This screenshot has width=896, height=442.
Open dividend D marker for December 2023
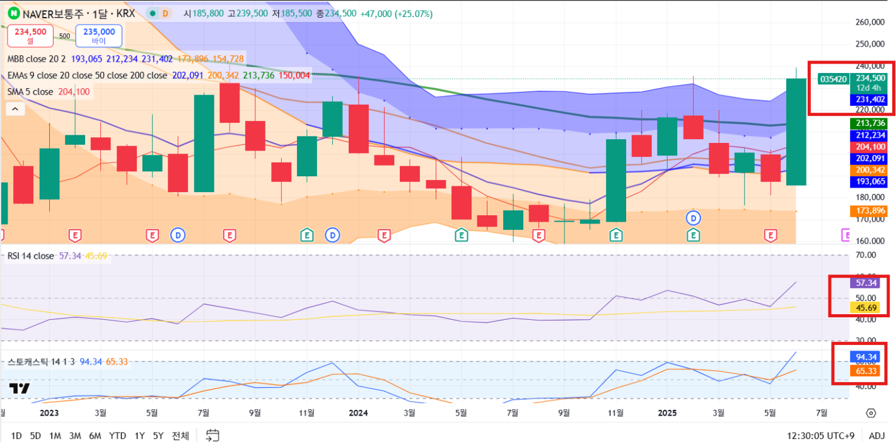(x=332, y=235)
